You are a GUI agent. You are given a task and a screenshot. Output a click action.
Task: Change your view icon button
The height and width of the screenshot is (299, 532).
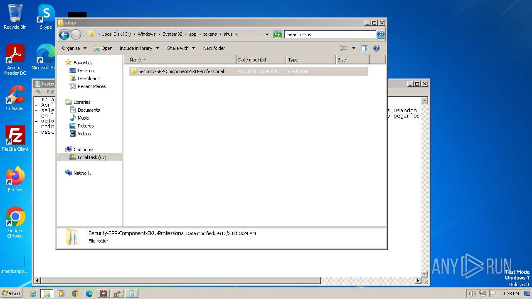pyautogui.click(x=344, y=48)
